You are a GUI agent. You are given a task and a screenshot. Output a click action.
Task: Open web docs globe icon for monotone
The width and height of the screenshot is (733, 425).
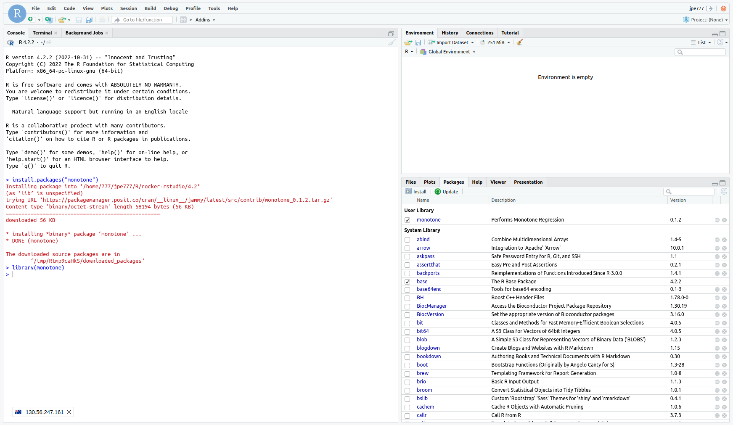pos(717,220)
